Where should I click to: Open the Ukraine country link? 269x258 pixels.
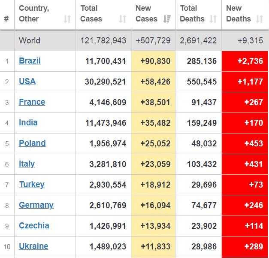click(x=33, y=246)
